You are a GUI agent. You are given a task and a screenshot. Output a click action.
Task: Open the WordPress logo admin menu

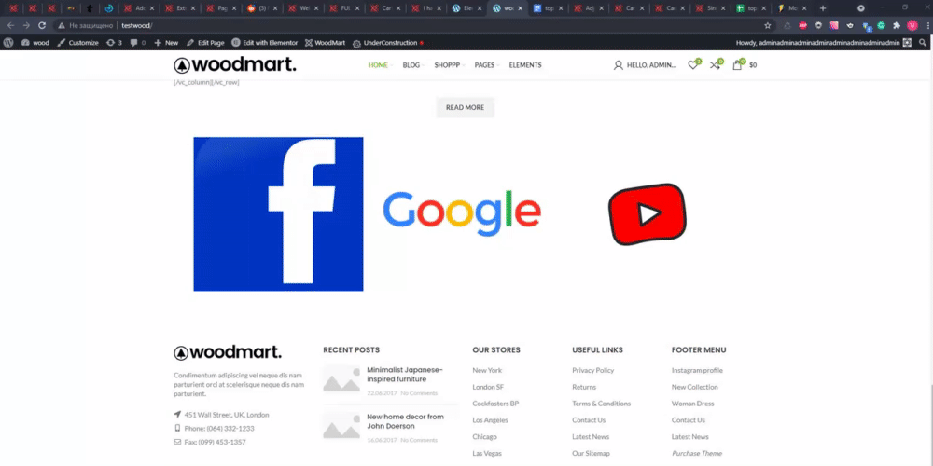pos(8,43)
